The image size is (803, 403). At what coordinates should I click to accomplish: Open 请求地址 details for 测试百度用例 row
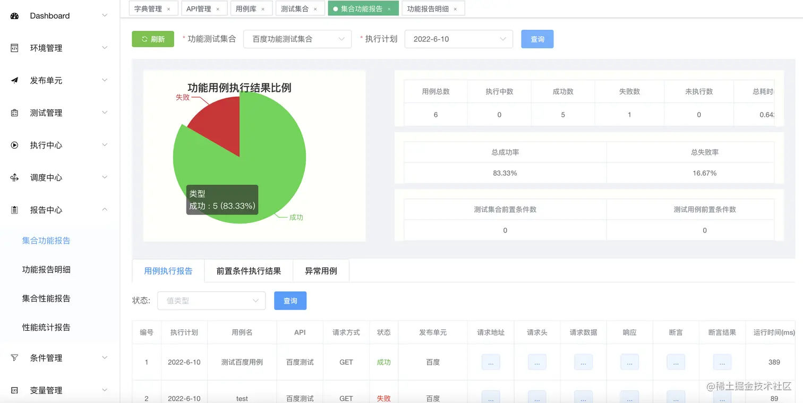(491, 362)
